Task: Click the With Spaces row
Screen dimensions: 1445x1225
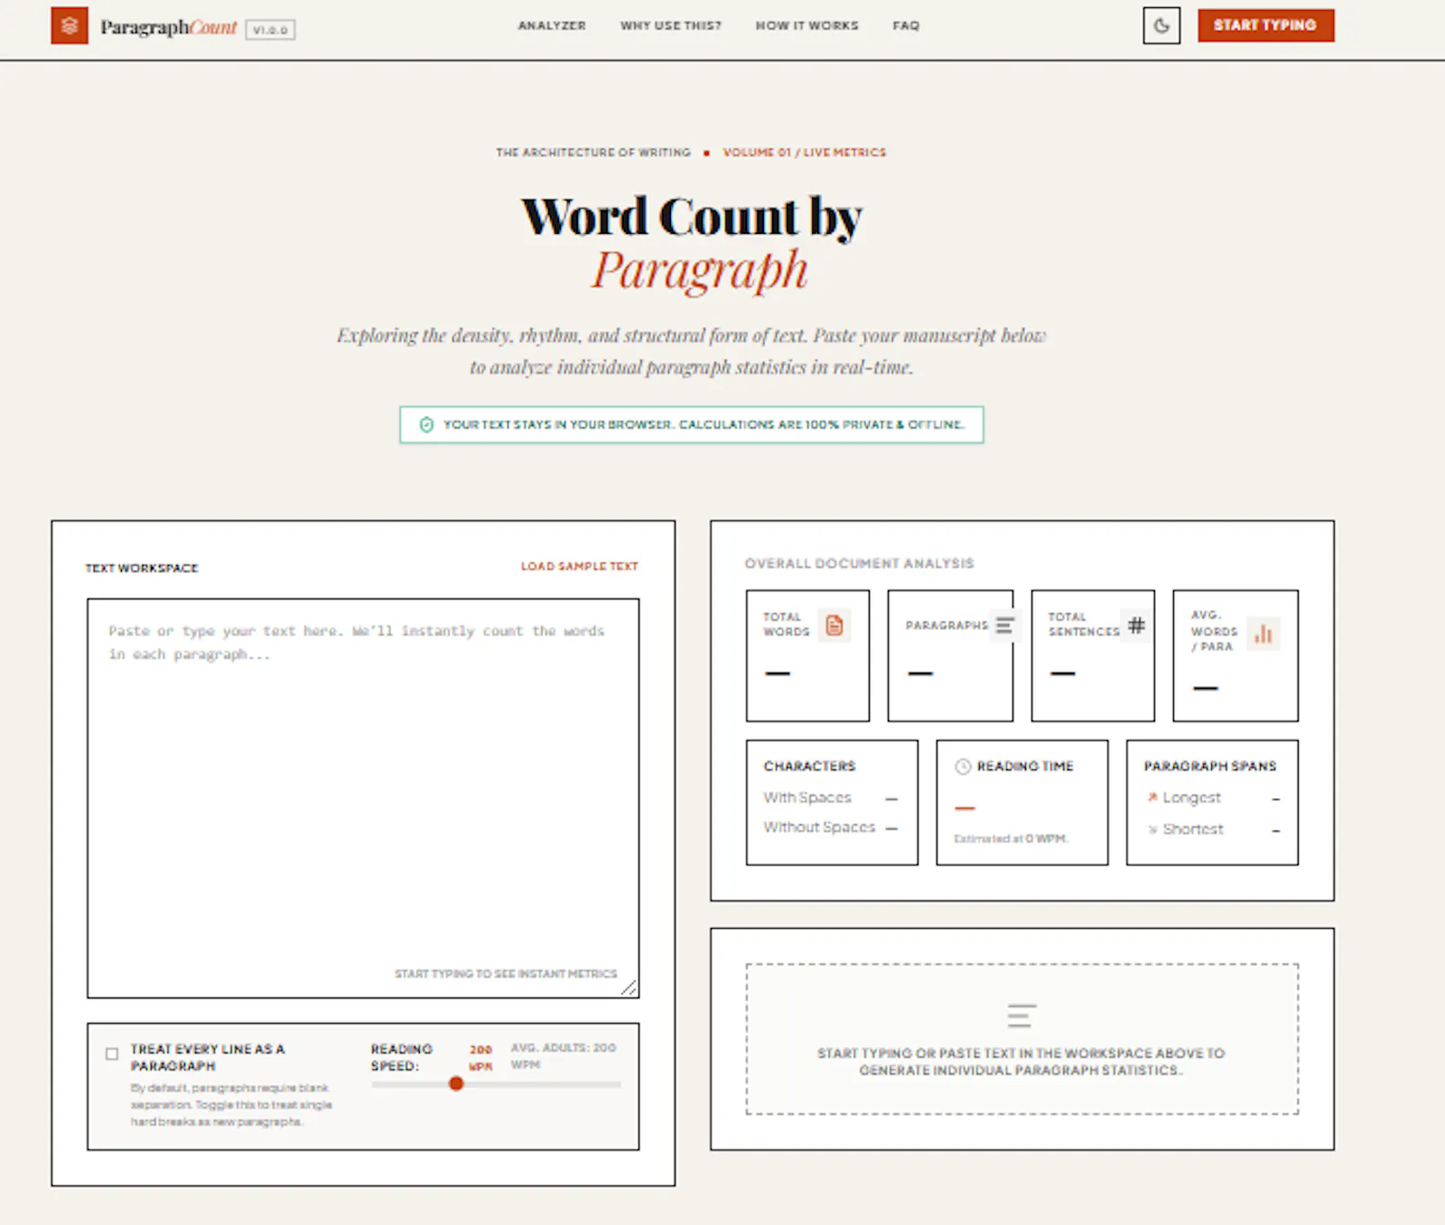Action: (831, 798)
